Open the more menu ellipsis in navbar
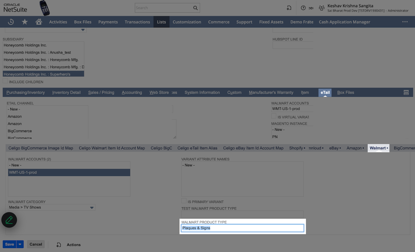Image resolution: width=415 pixels, height=252 pixels. tap(405, 22)
